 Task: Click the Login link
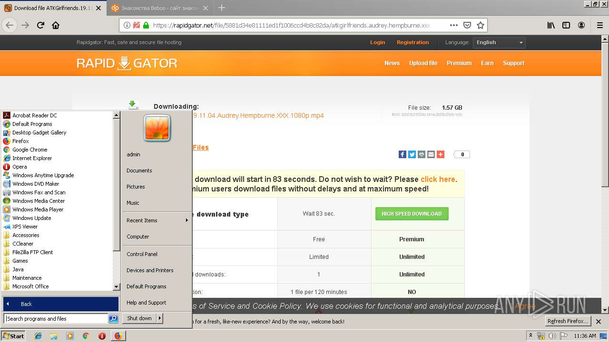click(377, 42)
